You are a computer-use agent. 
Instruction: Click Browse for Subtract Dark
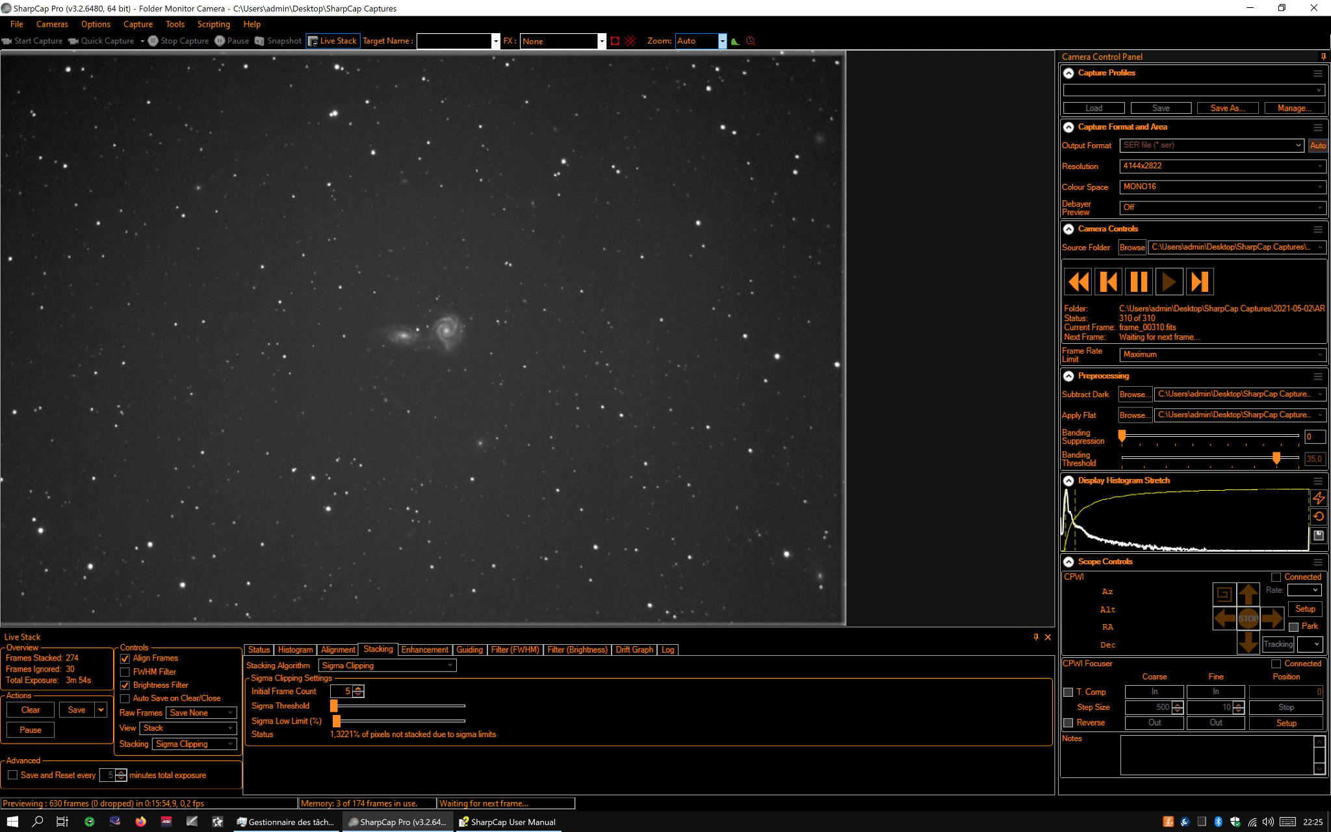[1135, 395]
